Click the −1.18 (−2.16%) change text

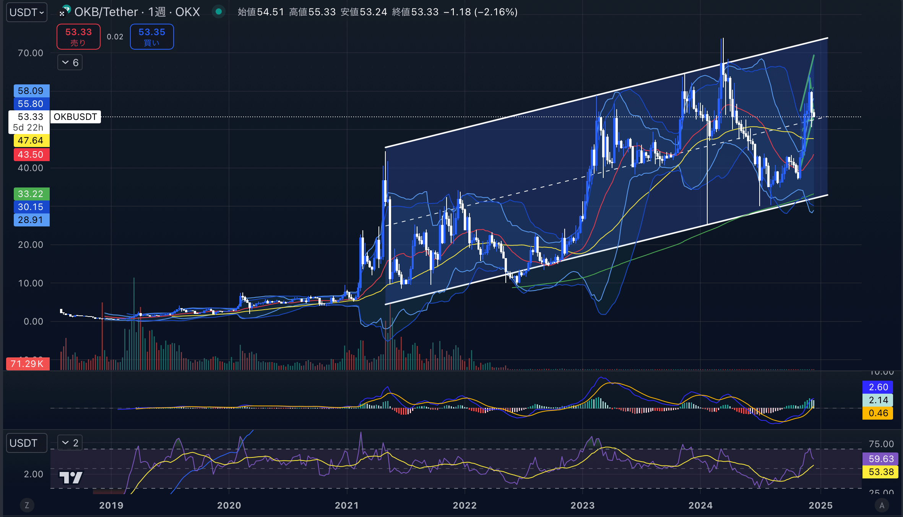pyautogui.click(x=481, y=12)
